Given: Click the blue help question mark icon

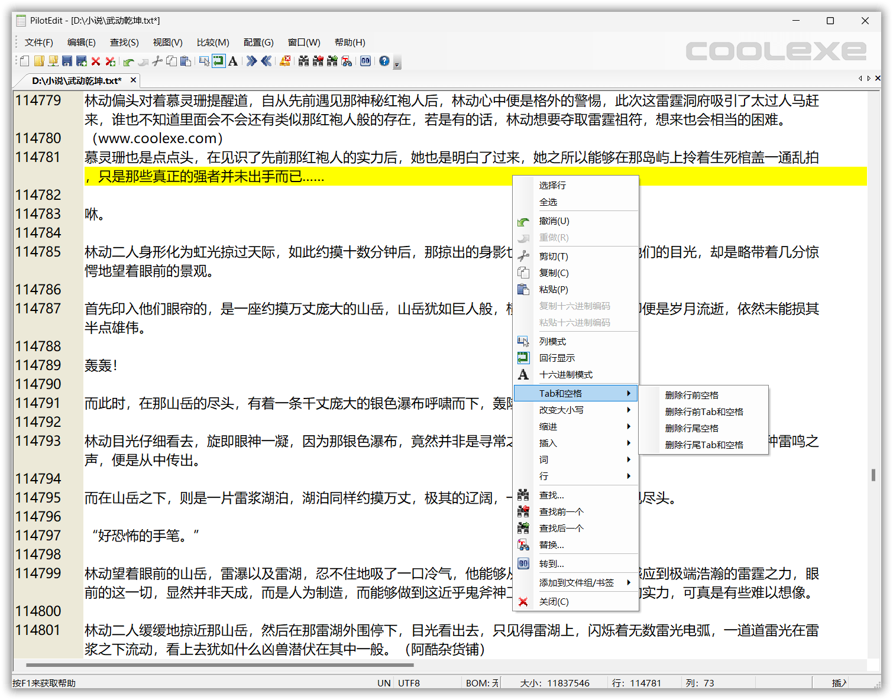Looking at the screenshot, I should (384, 61).
